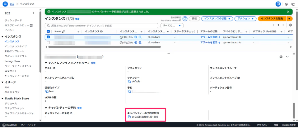
Task: Select Instance Types in sidebar
Action: click(x=16, y=46)
